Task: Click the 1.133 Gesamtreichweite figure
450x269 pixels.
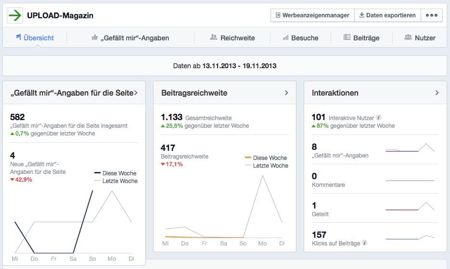Action: 171,117
